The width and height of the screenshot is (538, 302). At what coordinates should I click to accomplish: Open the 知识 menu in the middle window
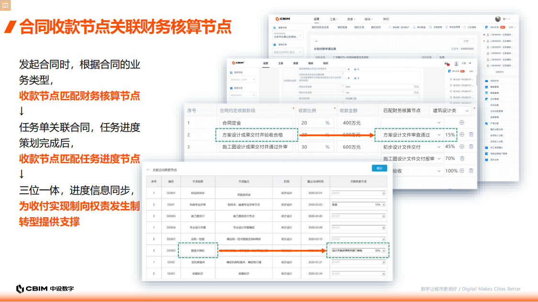point(326,63)
